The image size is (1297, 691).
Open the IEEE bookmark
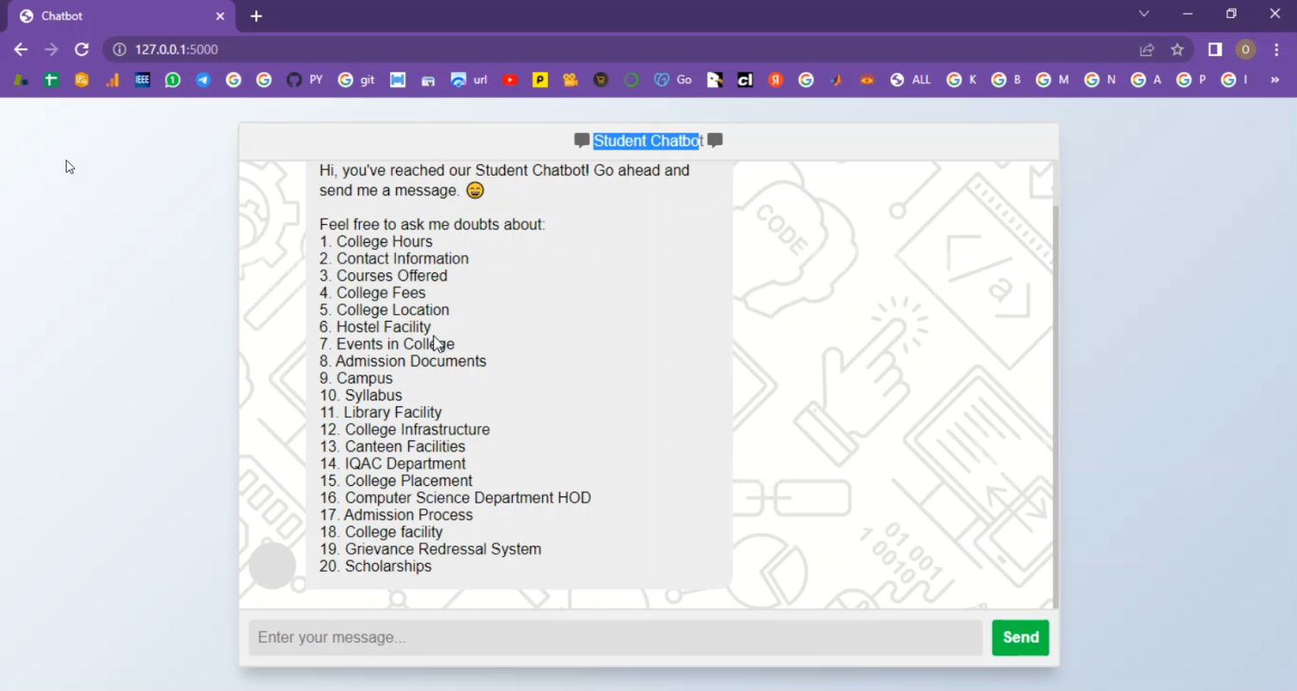143,80
